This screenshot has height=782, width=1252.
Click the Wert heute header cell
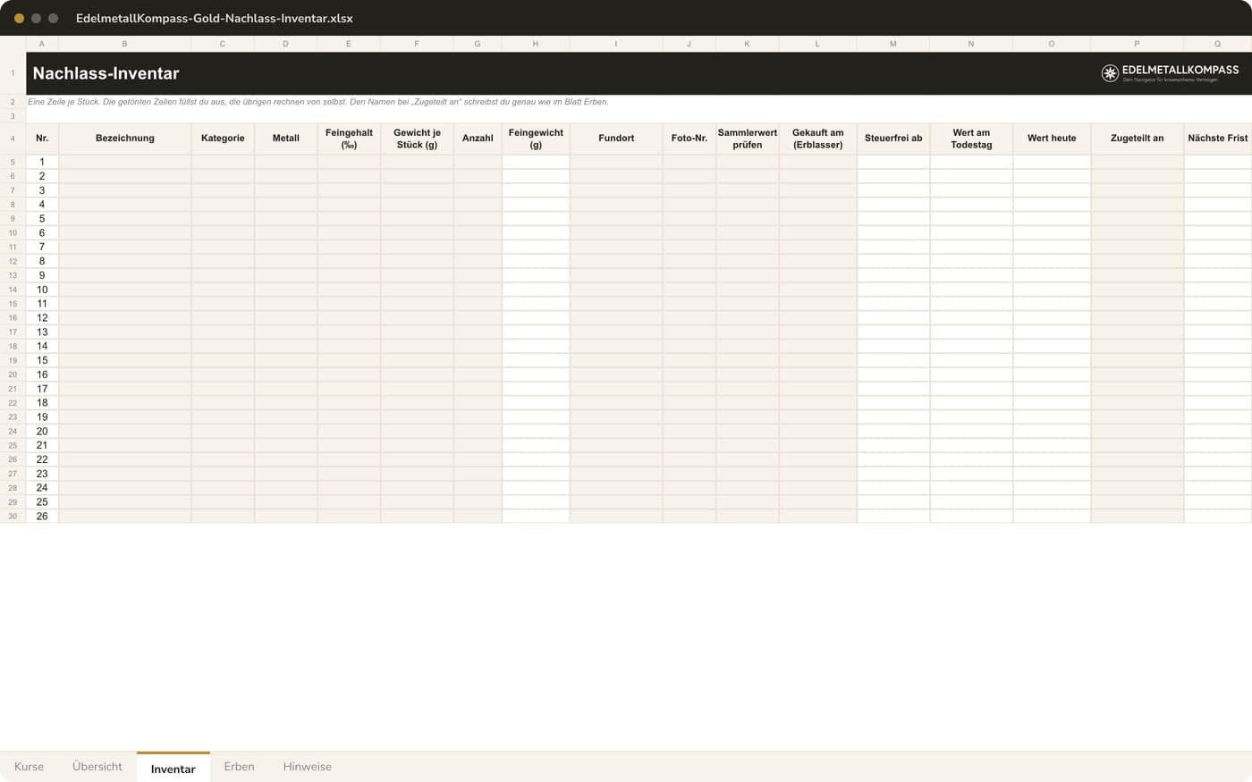[x=1052, y=139]
